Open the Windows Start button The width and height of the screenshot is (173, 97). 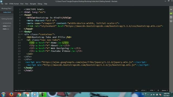click(x=3, y=95)
